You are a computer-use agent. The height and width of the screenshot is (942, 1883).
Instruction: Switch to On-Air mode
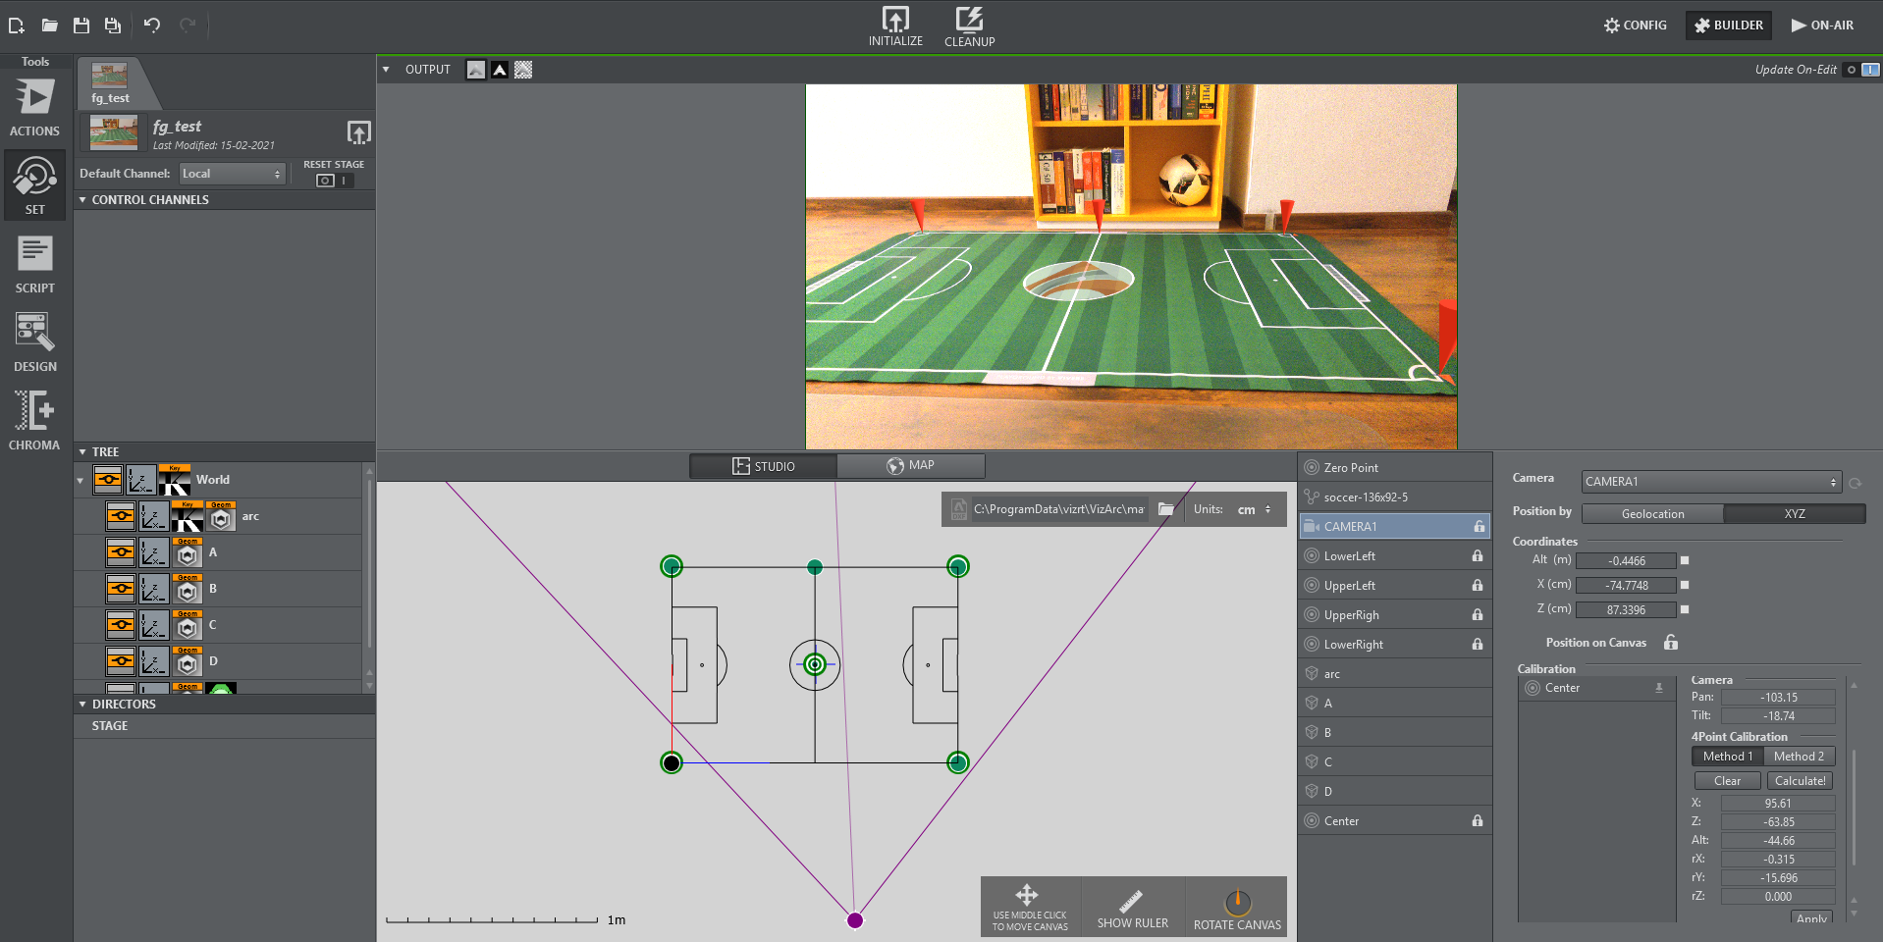point(1822,26)
